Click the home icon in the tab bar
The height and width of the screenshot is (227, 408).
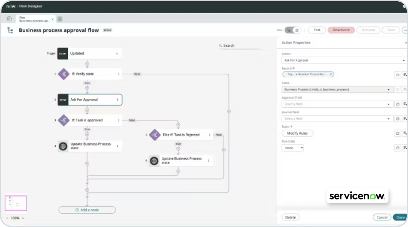pyautogui.click(x=9, y=19)
